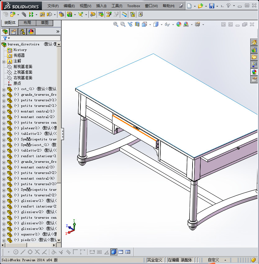The height and width of the screenshot is (264, 259).
Task: Click the panel collapse handle on tree edge
Action: click(x=62, y=134)
